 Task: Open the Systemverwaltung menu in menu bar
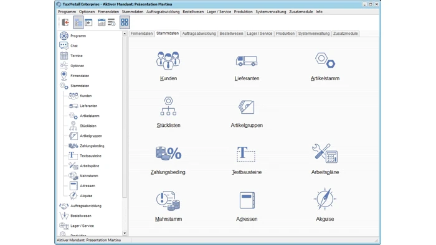[271, 12]
